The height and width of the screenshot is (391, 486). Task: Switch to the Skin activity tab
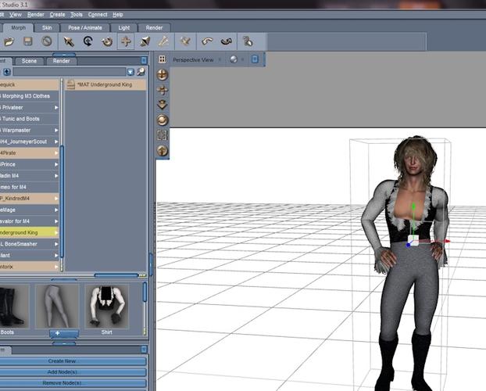point(47,27)
